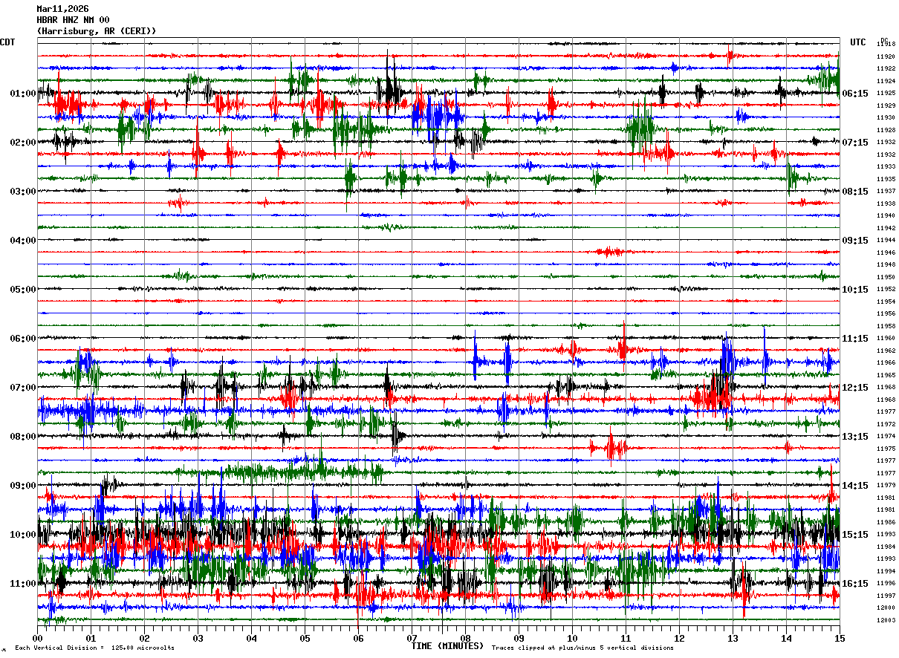Select minute tick label 05 on bottom axis
Viewport: 899px width, 658px height.
click(305, 638)
